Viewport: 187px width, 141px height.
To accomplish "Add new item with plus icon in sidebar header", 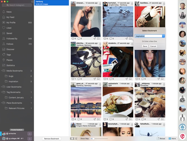I will [32, 1].
